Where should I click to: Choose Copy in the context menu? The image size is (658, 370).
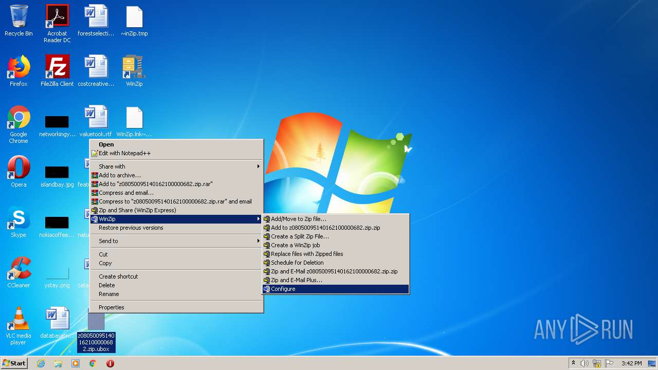176,263
